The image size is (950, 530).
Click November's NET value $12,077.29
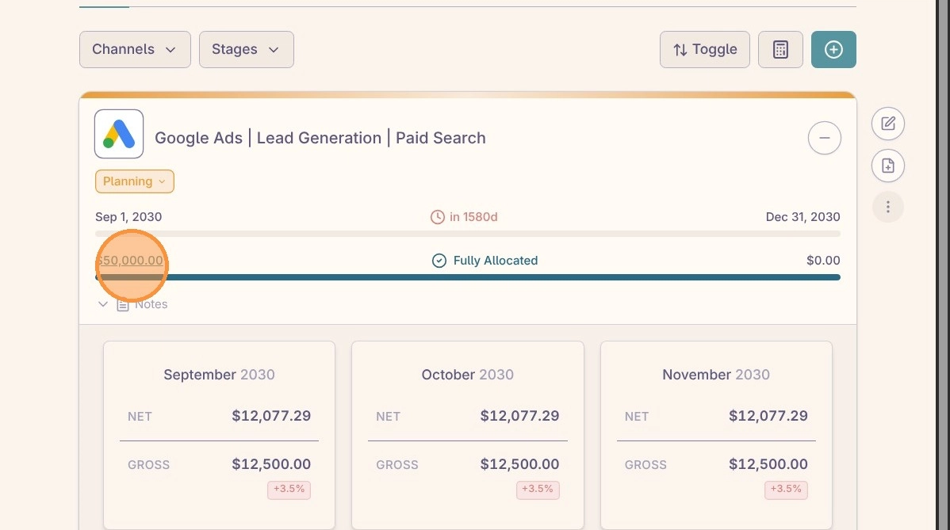point(768,416)
